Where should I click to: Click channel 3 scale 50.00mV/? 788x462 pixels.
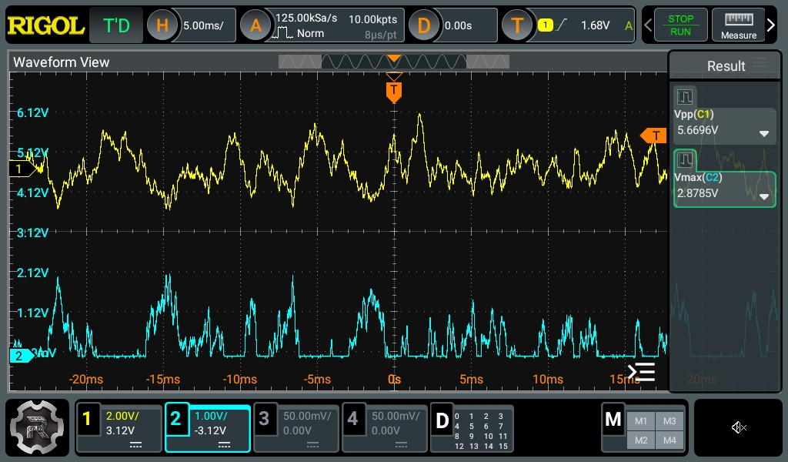(307, 417)
